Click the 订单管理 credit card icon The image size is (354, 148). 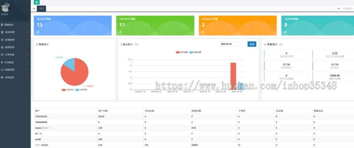point(2,55)
